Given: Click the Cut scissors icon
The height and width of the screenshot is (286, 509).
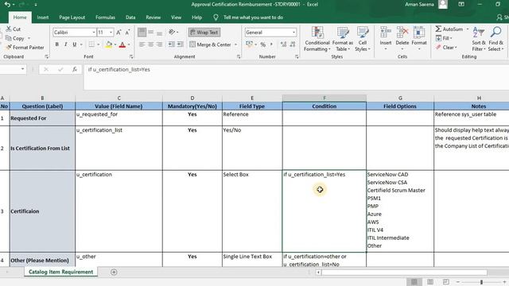Looking at the screenshot, I should (9, 29).
